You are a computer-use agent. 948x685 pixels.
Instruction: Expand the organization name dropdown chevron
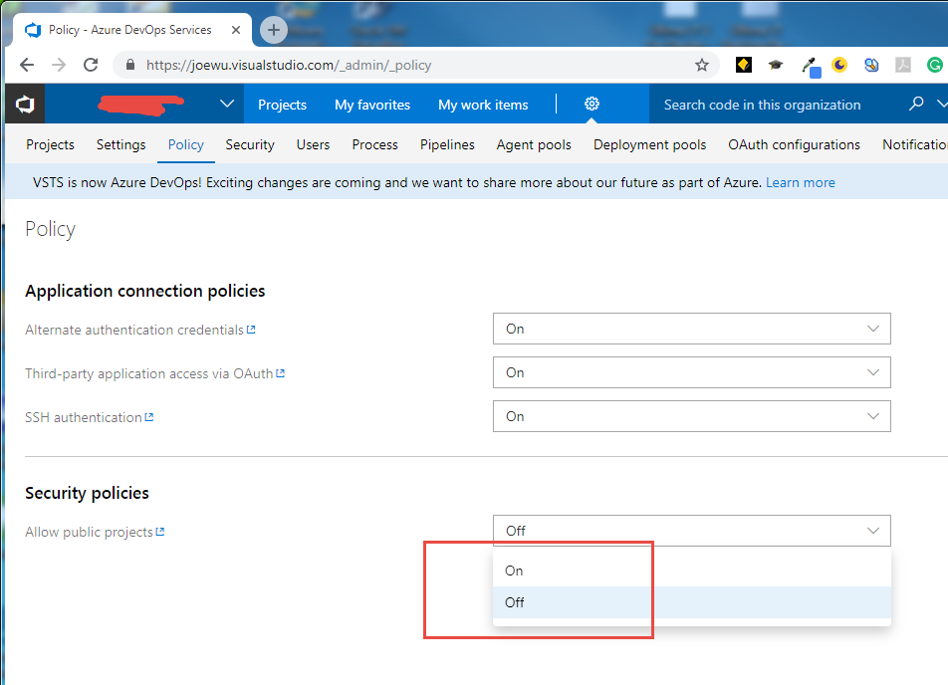(x=227, y=104)
